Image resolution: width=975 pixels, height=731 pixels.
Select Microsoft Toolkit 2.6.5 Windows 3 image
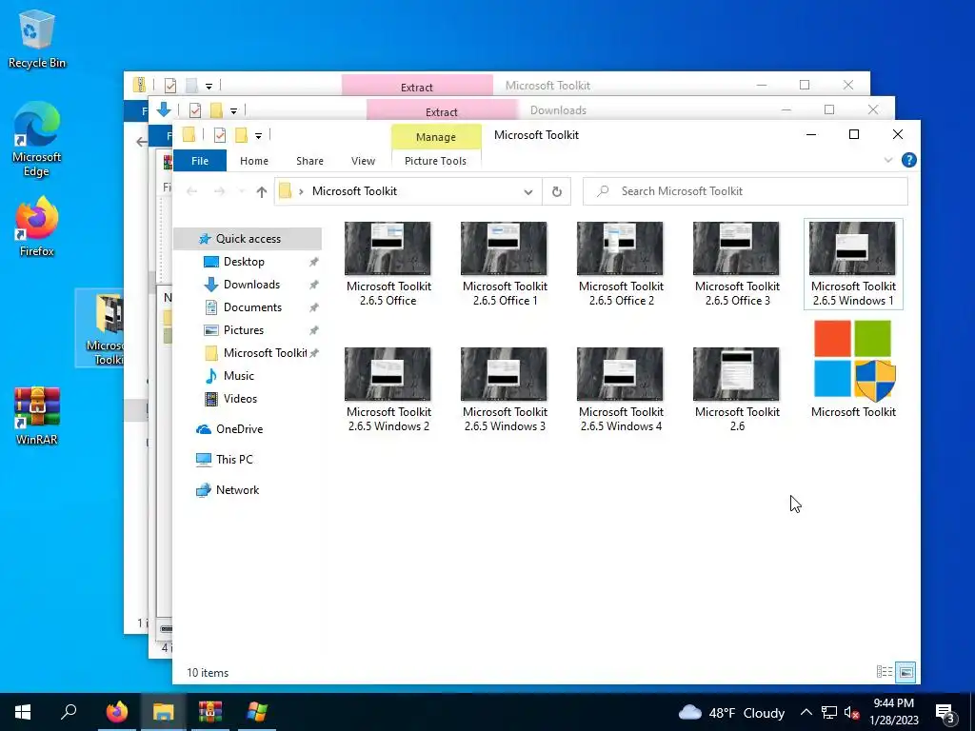[505, 389]
